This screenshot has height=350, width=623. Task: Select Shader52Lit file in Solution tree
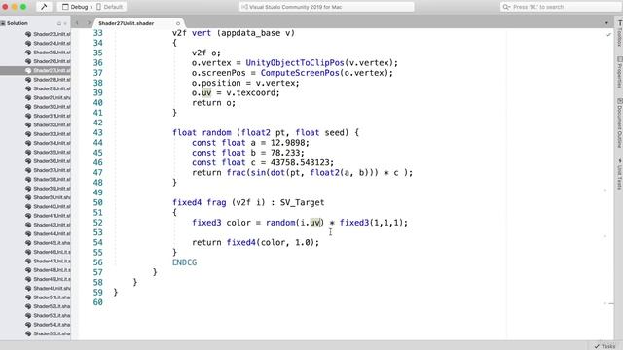[x=48, y=307]
